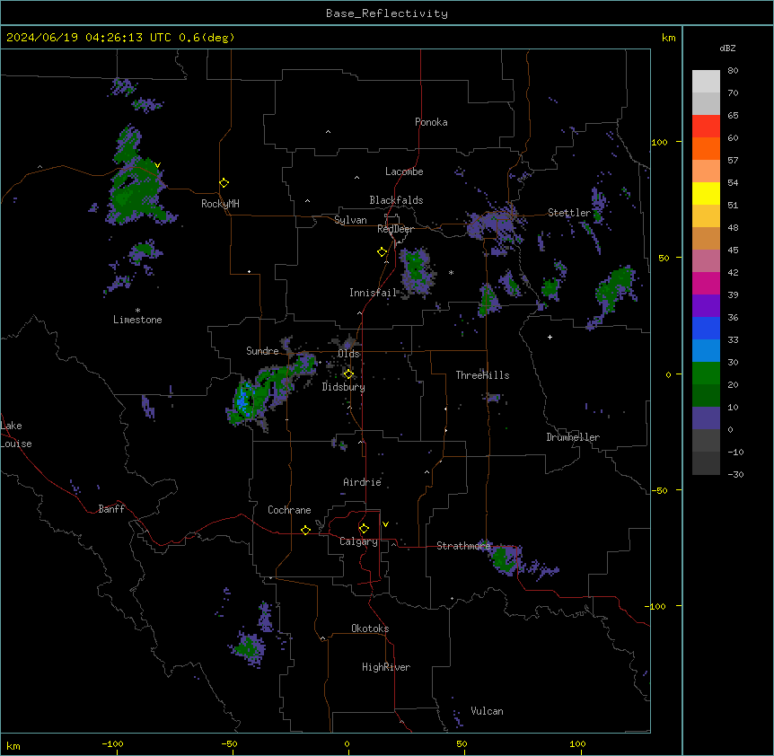Click the Banff label
Screen dimensions: 774x756
111,509
